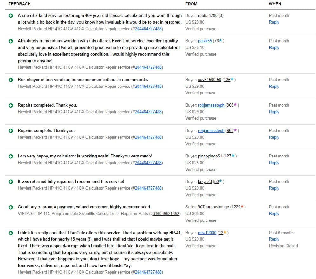
Task: Open feedback score 968 of robjamessteph
Action: click(230, 105)
